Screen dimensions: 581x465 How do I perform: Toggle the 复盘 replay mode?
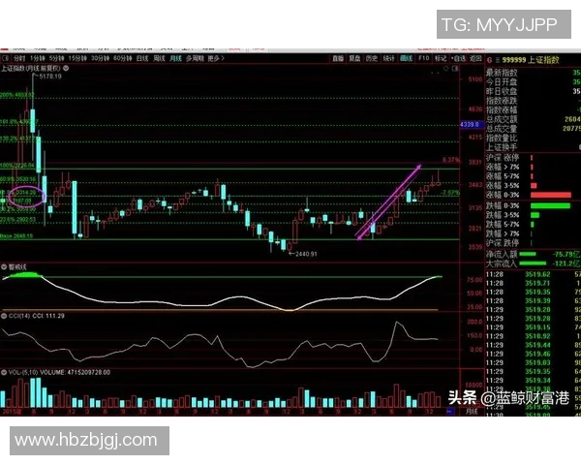tap(354, 58)
